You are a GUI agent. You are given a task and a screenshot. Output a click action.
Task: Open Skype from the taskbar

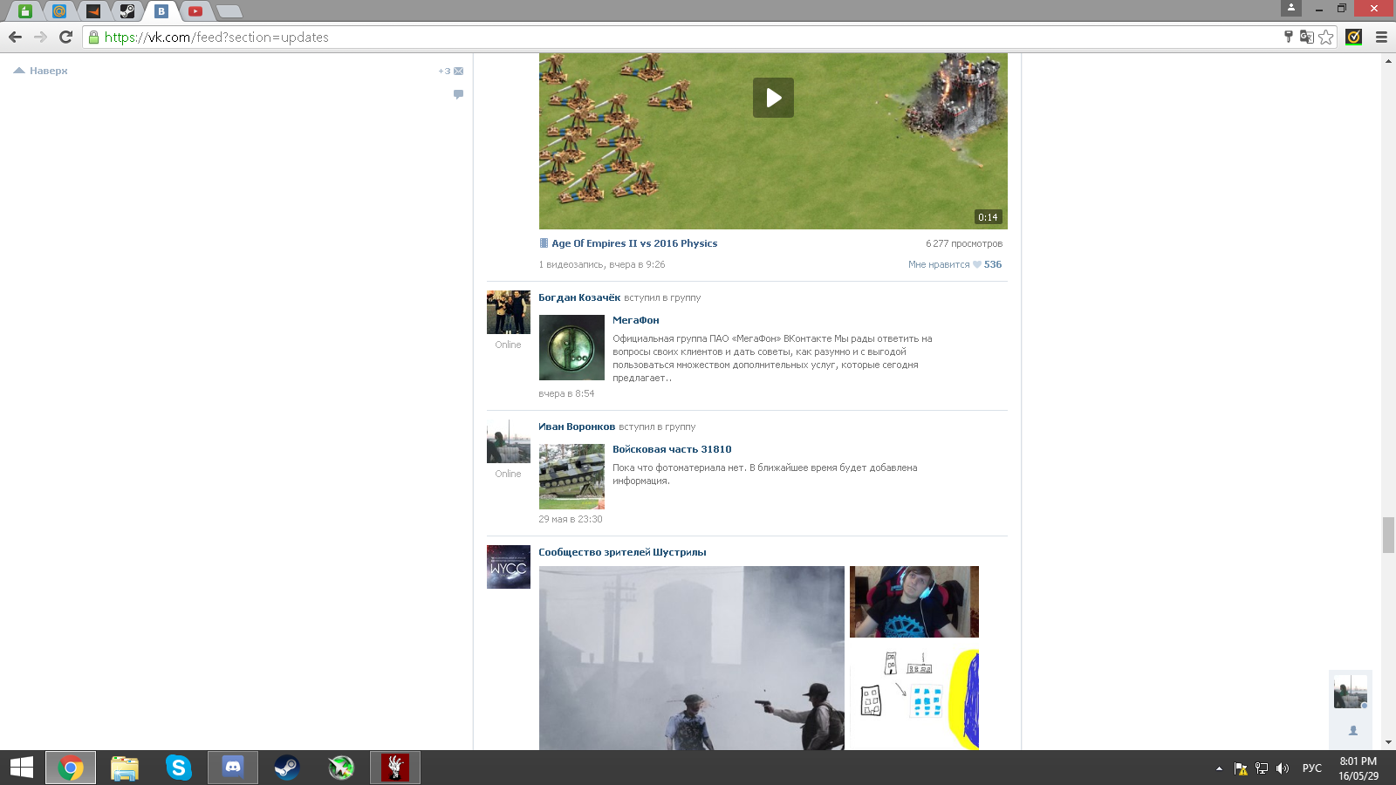point(179,768)
